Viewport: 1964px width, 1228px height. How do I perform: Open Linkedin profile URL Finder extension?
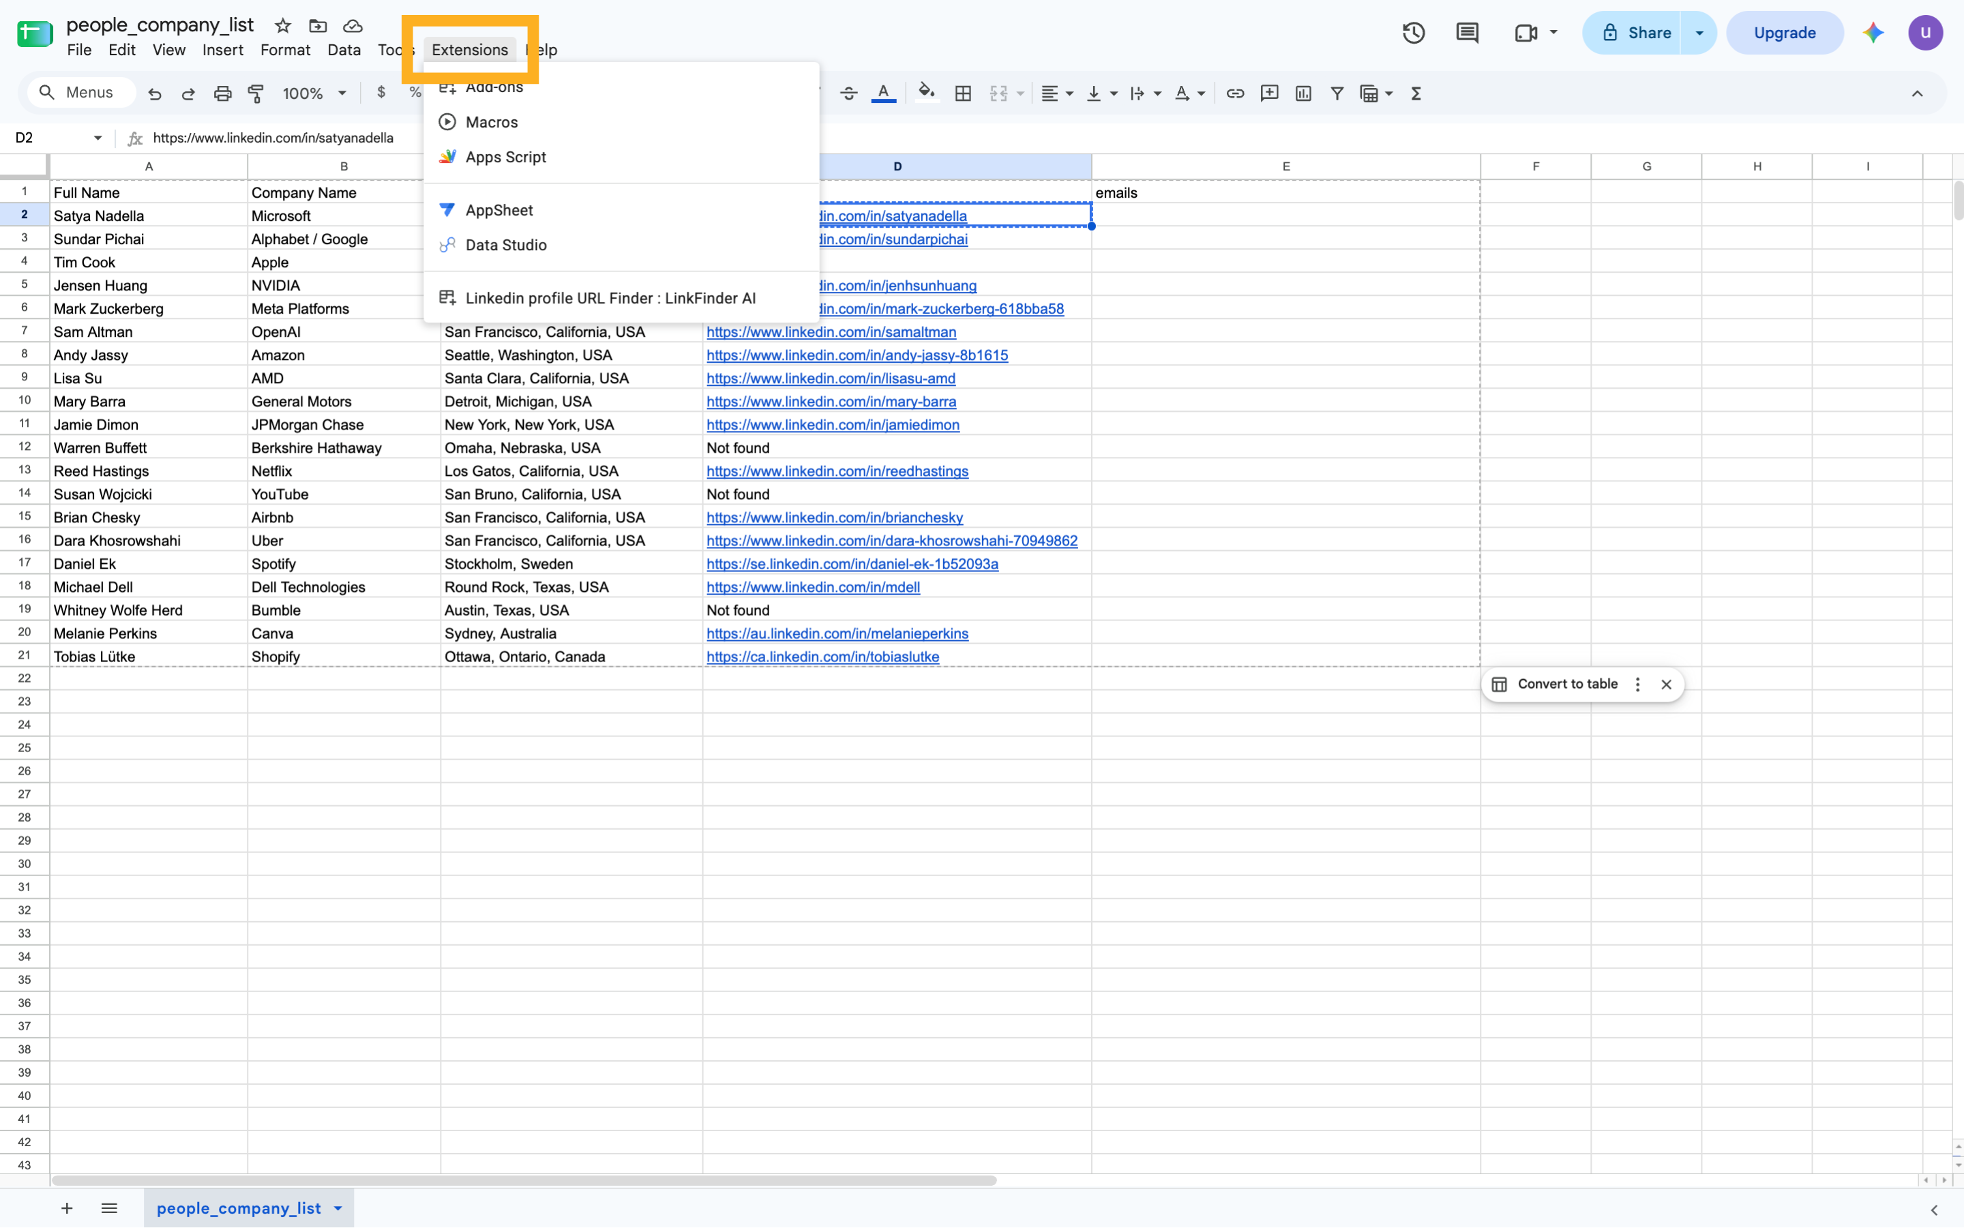(x=621, y=297)
